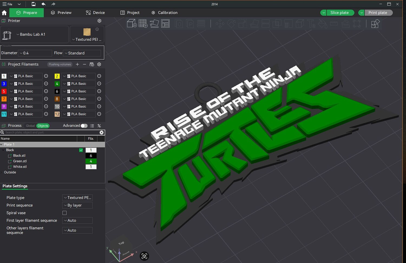406x263 pixels.
Task: Redo the action arrow
Action: [x=53, y=4]
